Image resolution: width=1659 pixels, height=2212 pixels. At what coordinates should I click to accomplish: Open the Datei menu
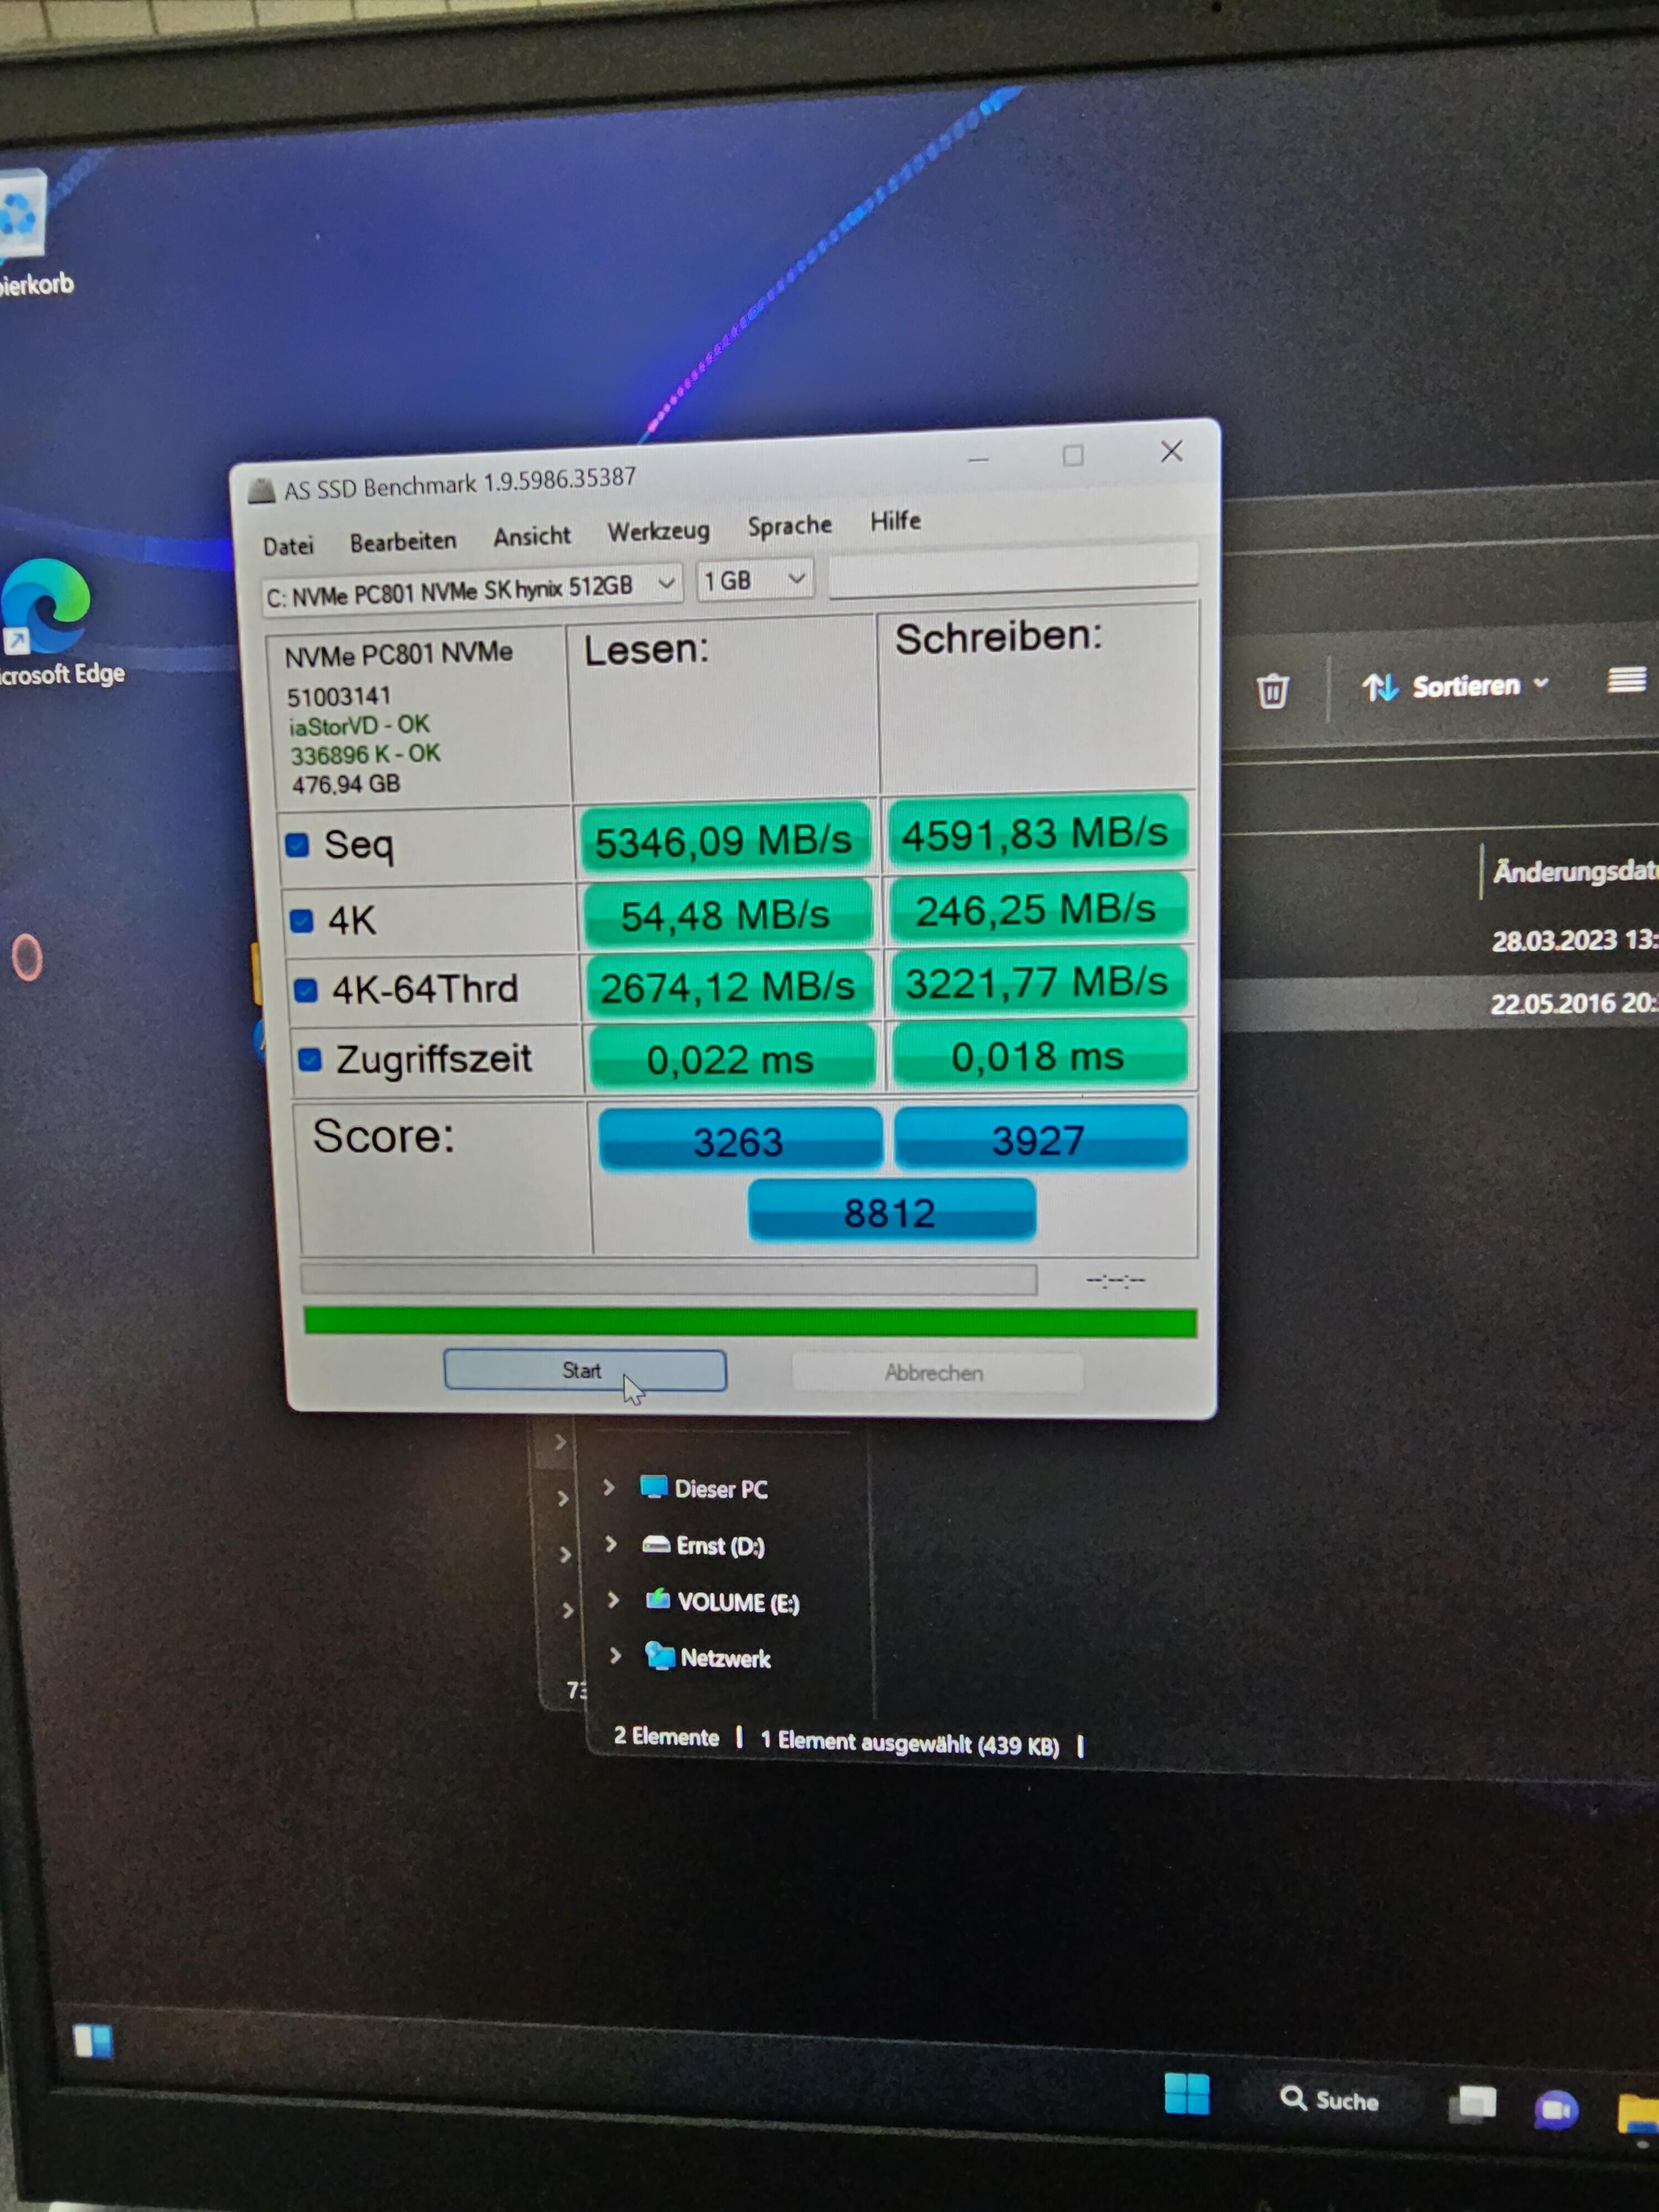[288, 546]
